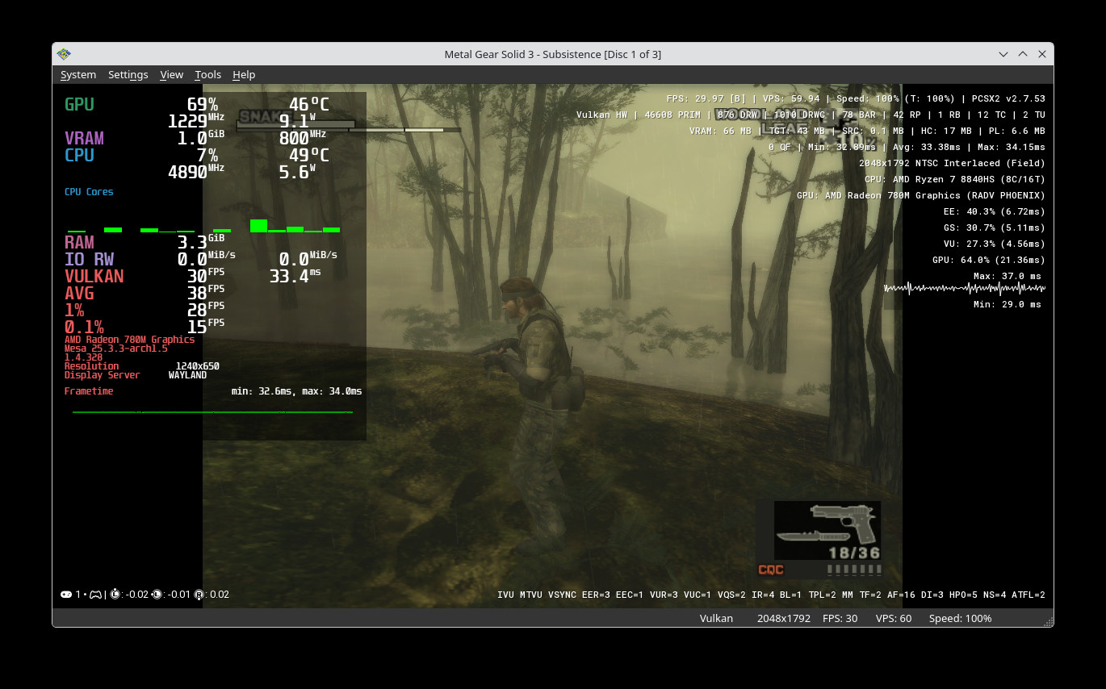Open the Tools menu
This screenshot has width=1106, height=689.
click(207, 74)
